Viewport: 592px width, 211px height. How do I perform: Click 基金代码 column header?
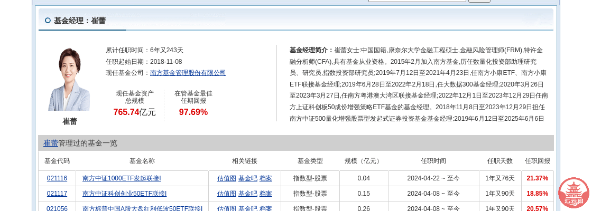coord(57,161)
